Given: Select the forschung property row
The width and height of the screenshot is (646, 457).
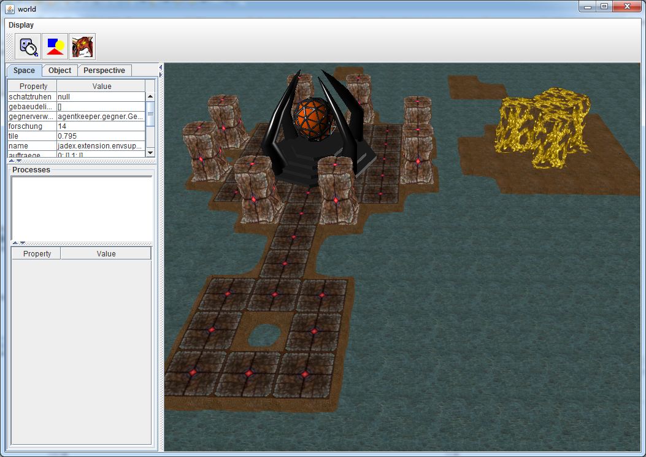Looking at the screenshot, I should [32, 126].
